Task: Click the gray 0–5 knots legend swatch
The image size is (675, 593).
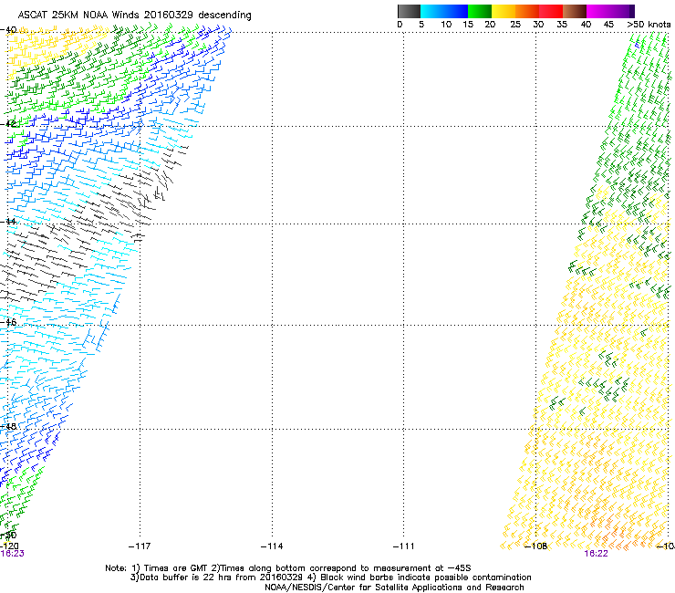Action: tap(409, 11)
